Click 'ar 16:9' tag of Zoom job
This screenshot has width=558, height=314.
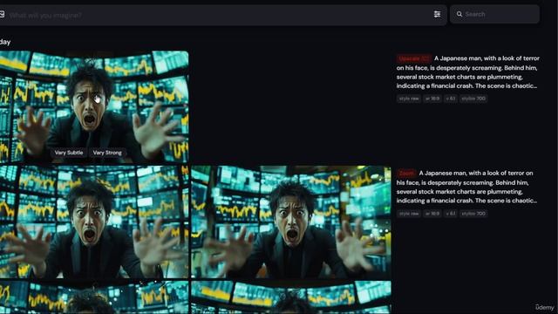432,214
